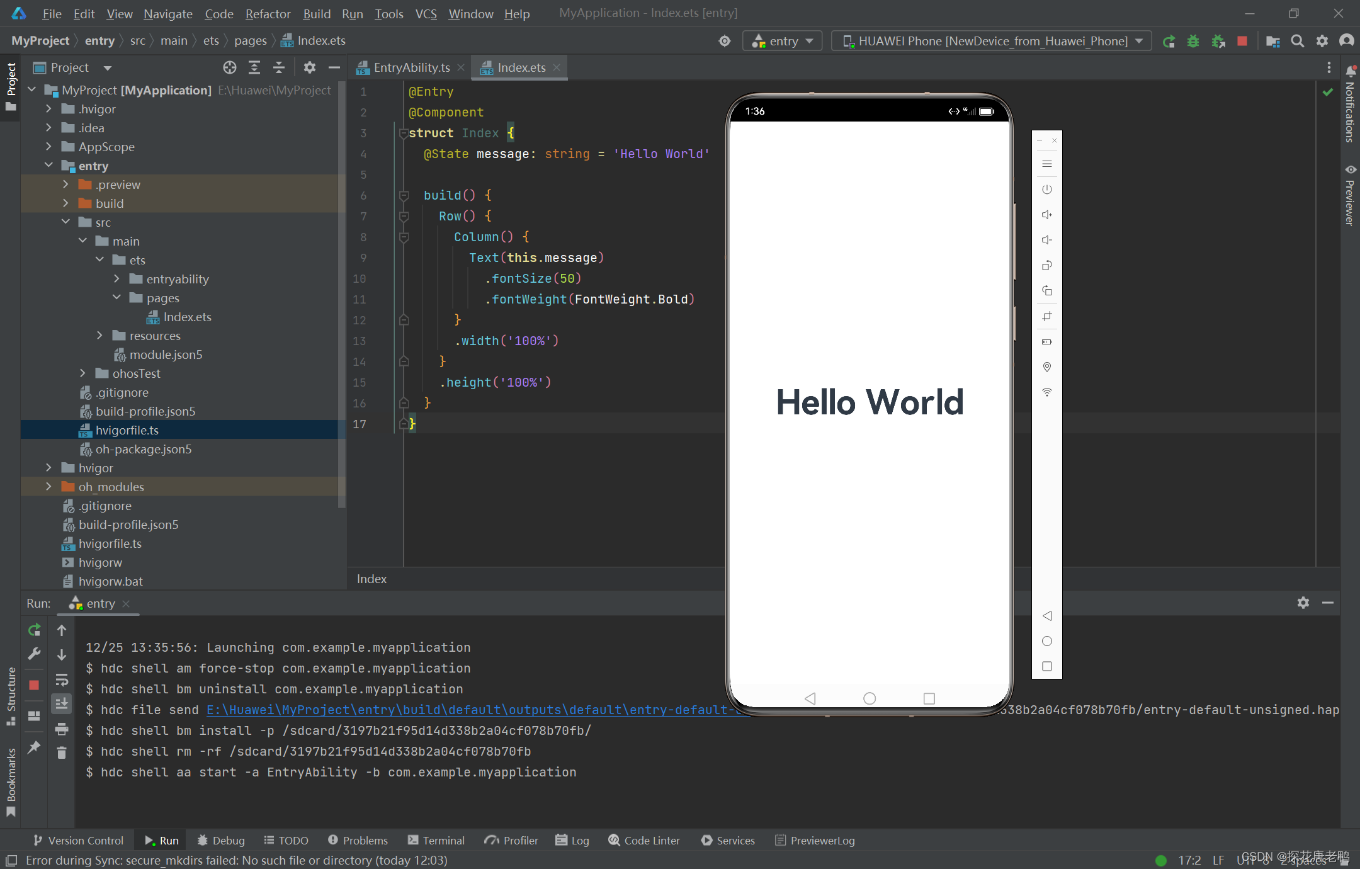This screenshot has height=869, width=1360.
Task: Open the Refactor menu
Action: tap(268, 14)
